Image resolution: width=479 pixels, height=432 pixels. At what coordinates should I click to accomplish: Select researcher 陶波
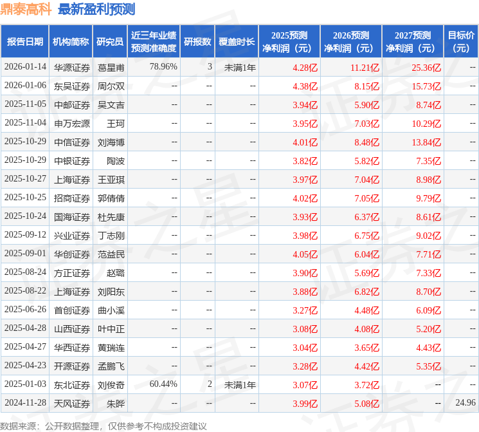pos(116,161)
